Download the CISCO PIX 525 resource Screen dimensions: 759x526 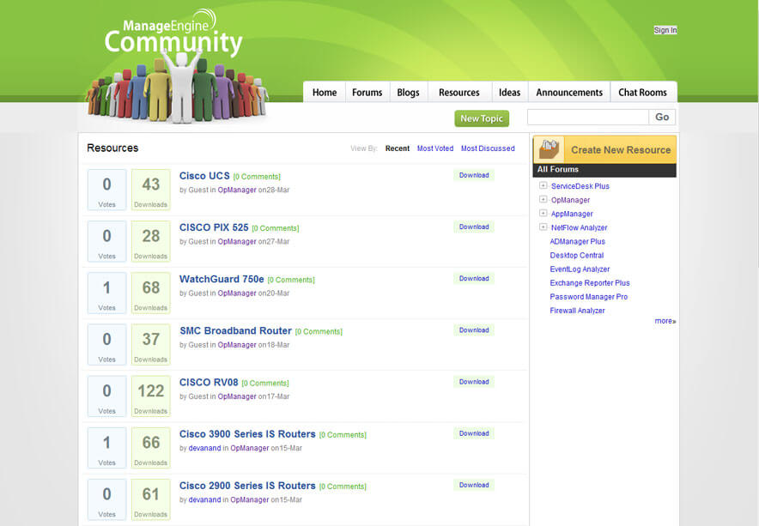click(474, 227)
